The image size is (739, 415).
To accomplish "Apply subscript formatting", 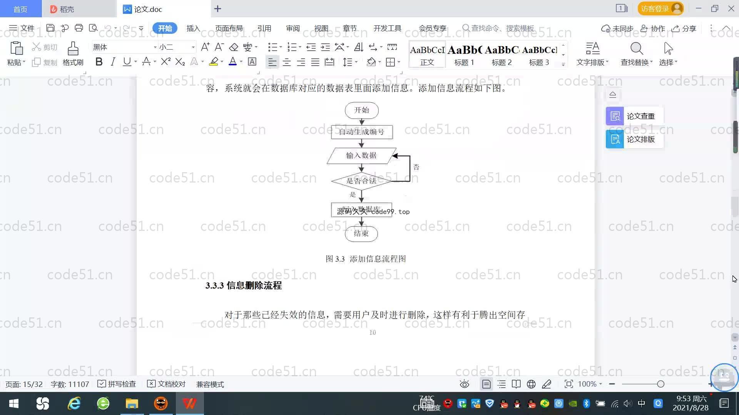I will pyautogui.click(x=180, y=61).
